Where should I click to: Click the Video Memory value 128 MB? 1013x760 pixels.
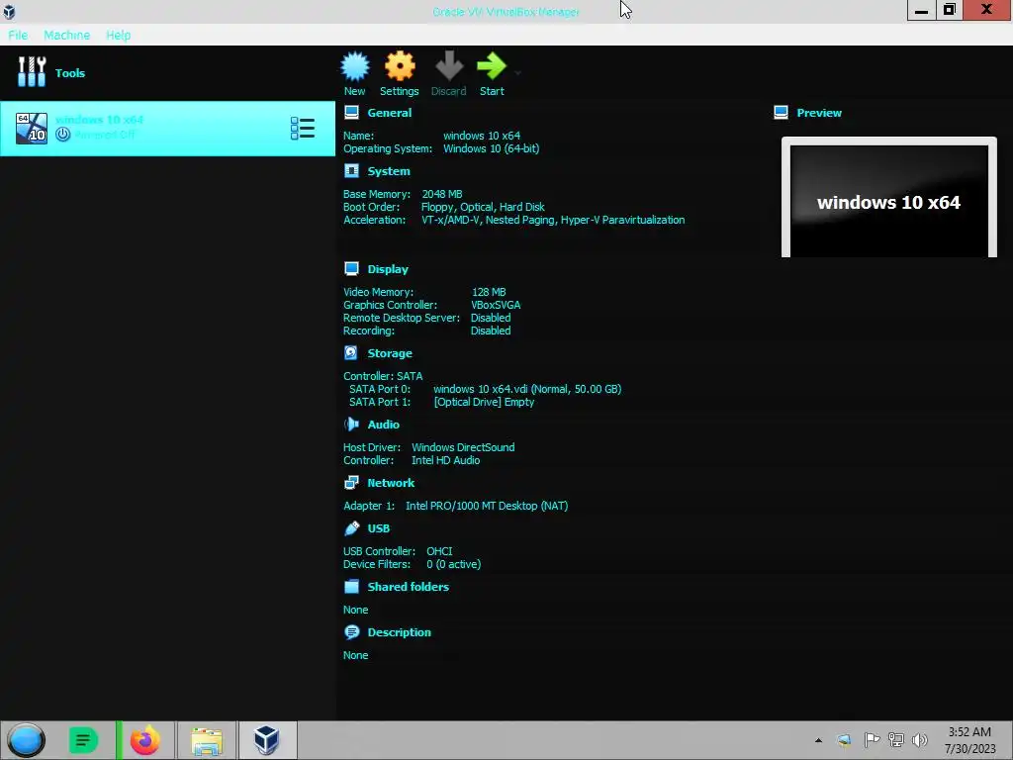click(489, 292)
